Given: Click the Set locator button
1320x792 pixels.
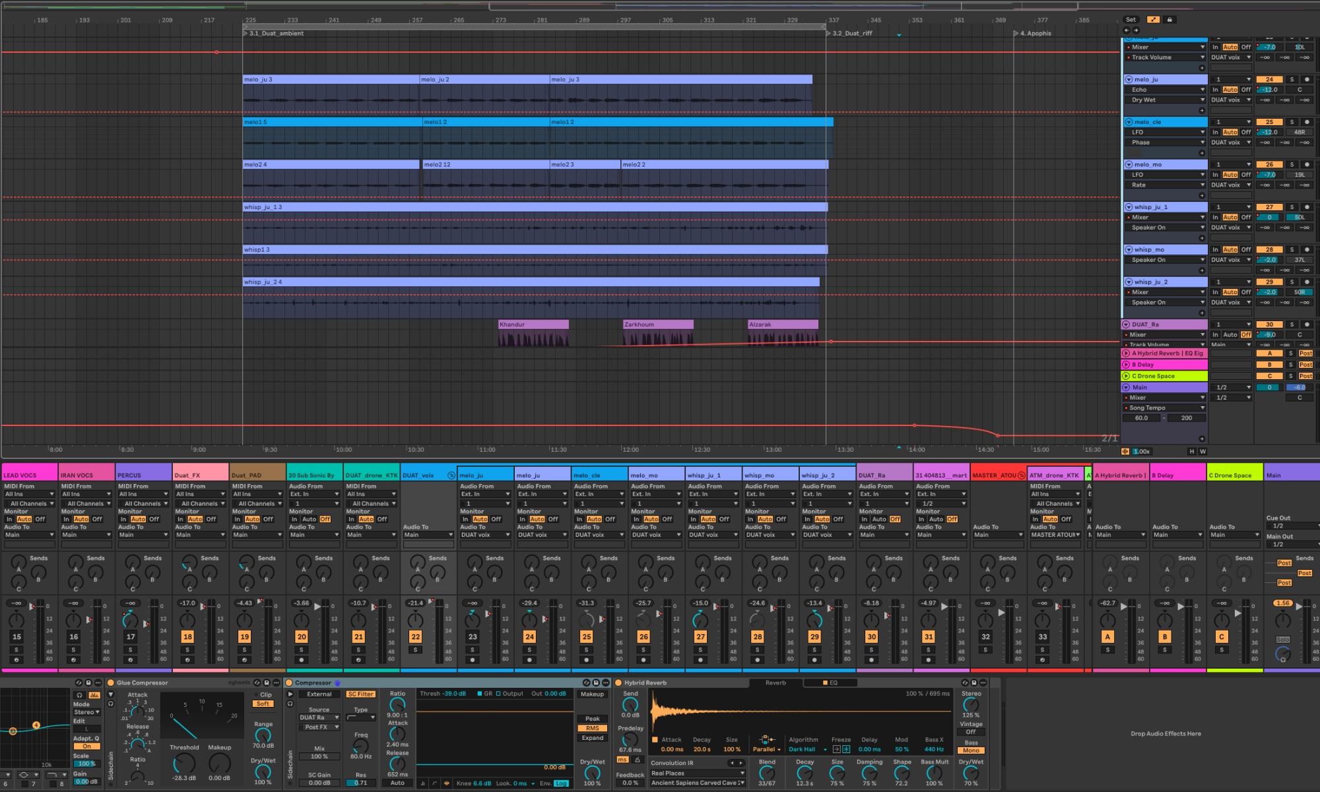Looking at the screenshot, I should (1131, 20).
